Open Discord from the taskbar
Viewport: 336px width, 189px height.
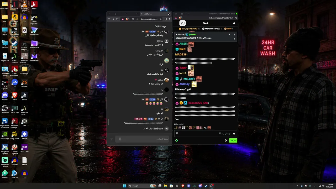pos(200,186)
